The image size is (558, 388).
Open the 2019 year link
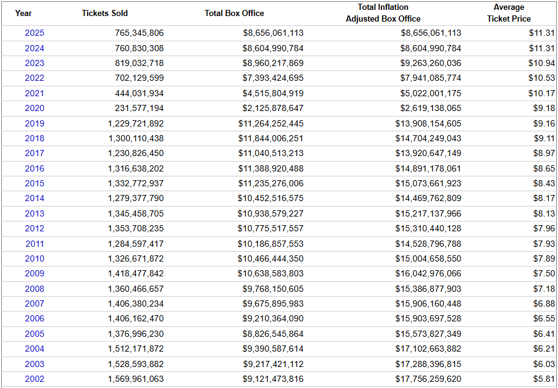click(35, 123)
